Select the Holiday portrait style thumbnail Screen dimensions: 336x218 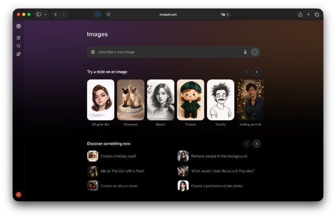tap(250, 100)
